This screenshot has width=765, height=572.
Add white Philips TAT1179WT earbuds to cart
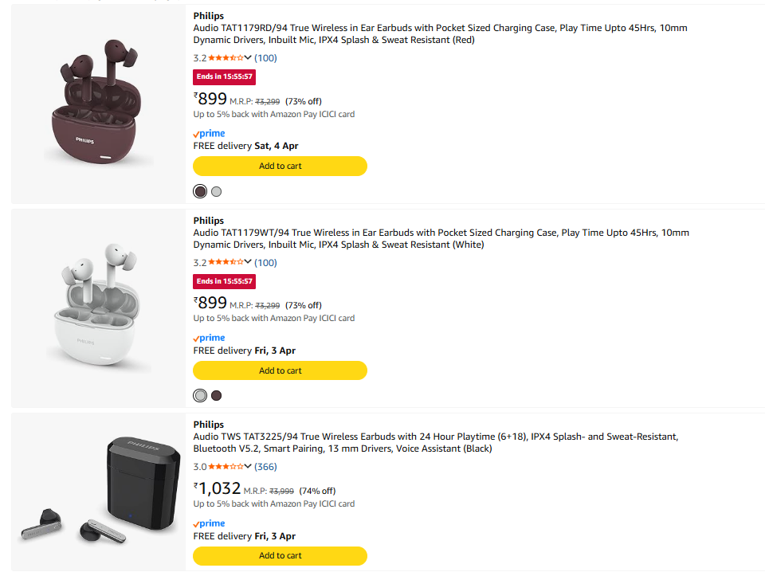click(280, 370)
